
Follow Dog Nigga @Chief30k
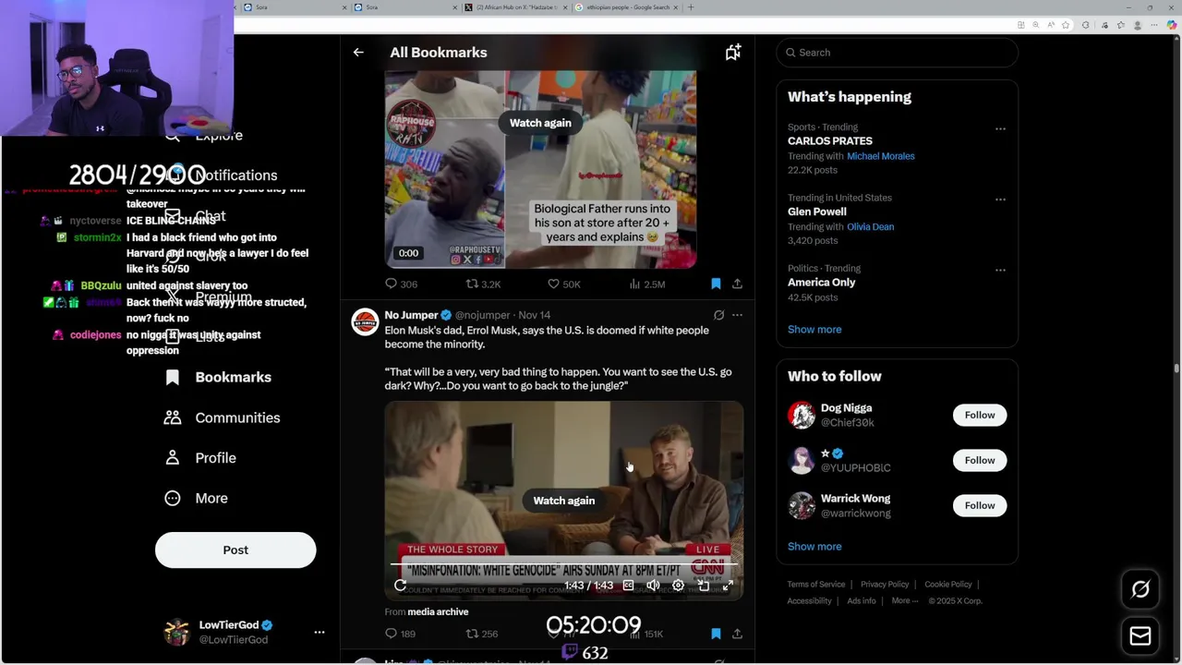point(980,416)
